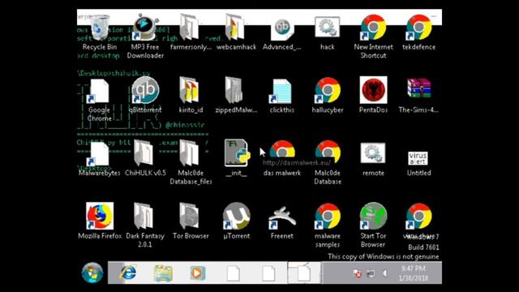
Task: Click the taskbar clock showing 9:47 PM
Action: pos(413,273)
